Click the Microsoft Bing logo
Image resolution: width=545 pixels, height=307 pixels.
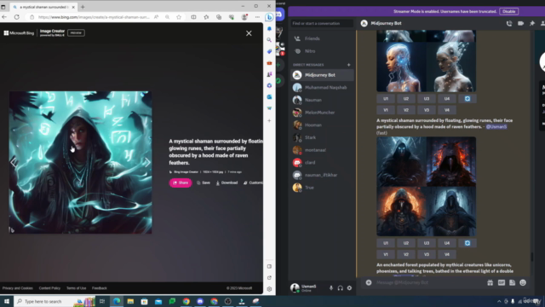point(19,33)
